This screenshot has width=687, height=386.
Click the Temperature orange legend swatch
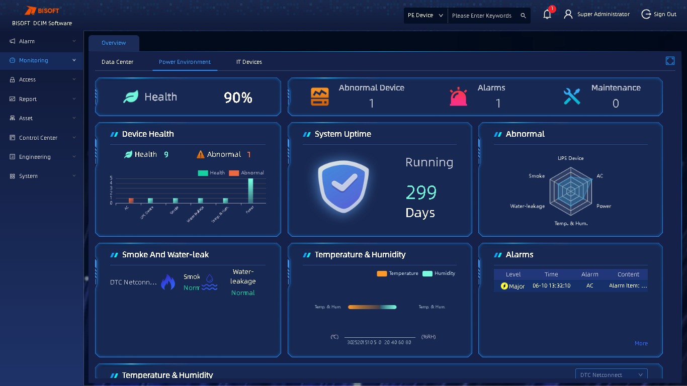(x=382, y=273)
